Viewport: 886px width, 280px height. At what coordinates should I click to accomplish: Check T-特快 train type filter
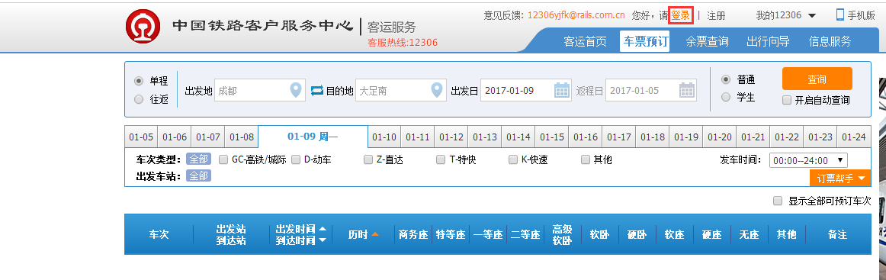click(x=441, y=159)
